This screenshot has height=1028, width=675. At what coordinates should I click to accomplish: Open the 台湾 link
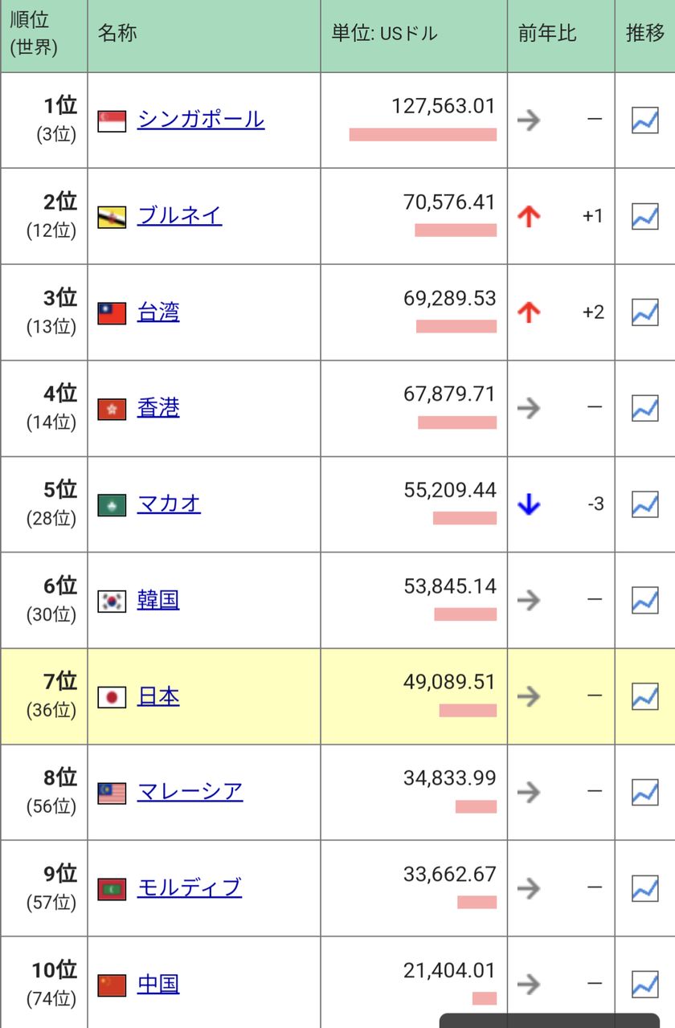(x=158, y=312)
